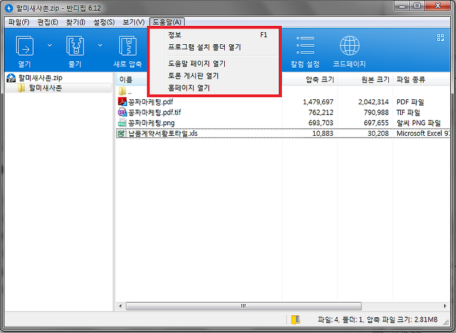Open 칼럼 설정 column settings icon

pos(305,45)
